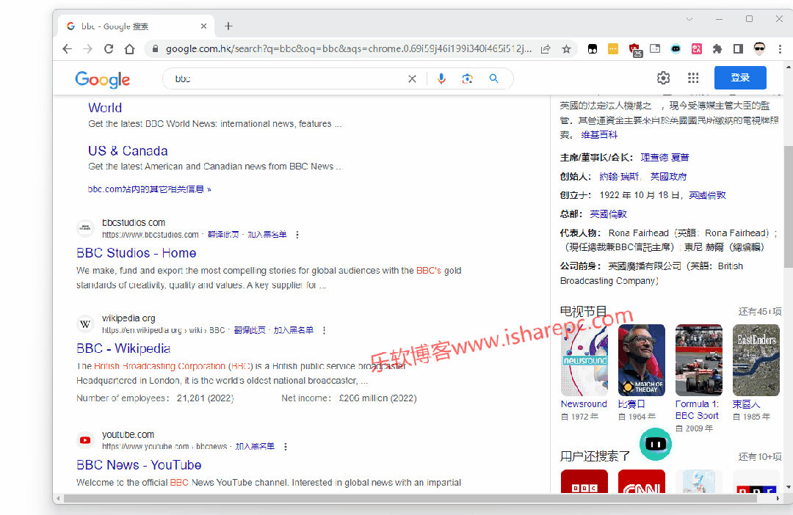Image resolution: width=793 pixels, height=515 pixels.
Task: Click 翻译此页 for bbcstudios.com
Action: (x=223, y=235)
